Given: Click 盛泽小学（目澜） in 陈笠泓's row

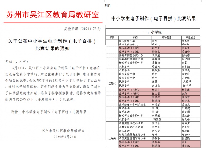Looking at the screenshot, I should point(129,146).
